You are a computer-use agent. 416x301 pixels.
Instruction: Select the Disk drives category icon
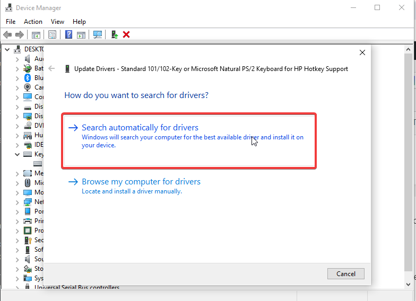click(28, 107)
